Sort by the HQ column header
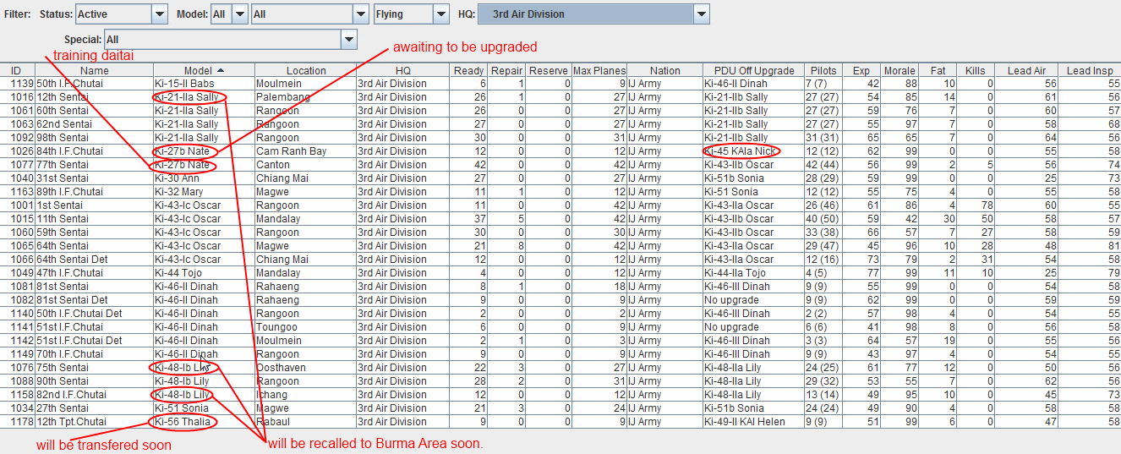The image size is (1121, 454). (402, 70)
